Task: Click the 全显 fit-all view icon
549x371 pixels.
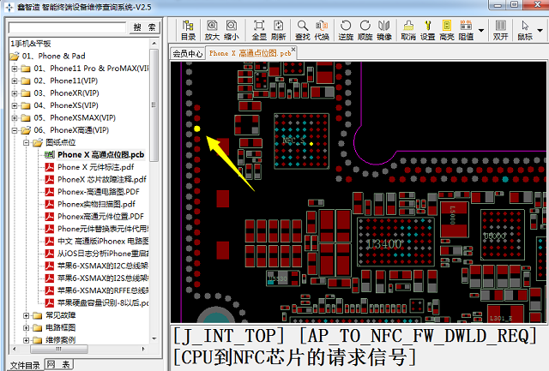Action: [259, 30]
